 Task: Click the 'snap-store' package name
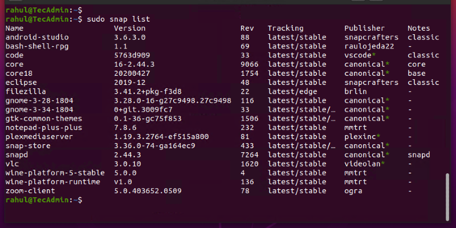point(28,146)
